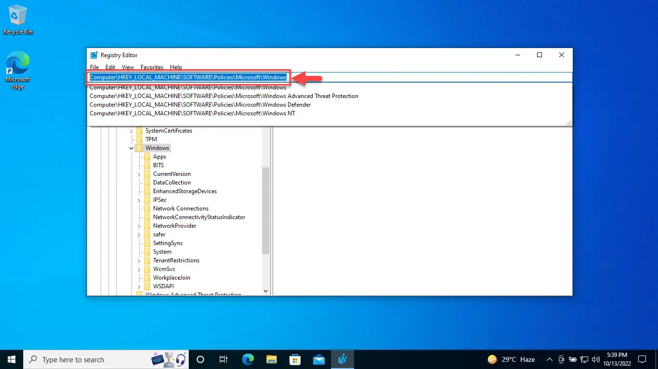Expand the CurrentVersion key
Viewport: 658px width, 369px height.
coord(139,174)
